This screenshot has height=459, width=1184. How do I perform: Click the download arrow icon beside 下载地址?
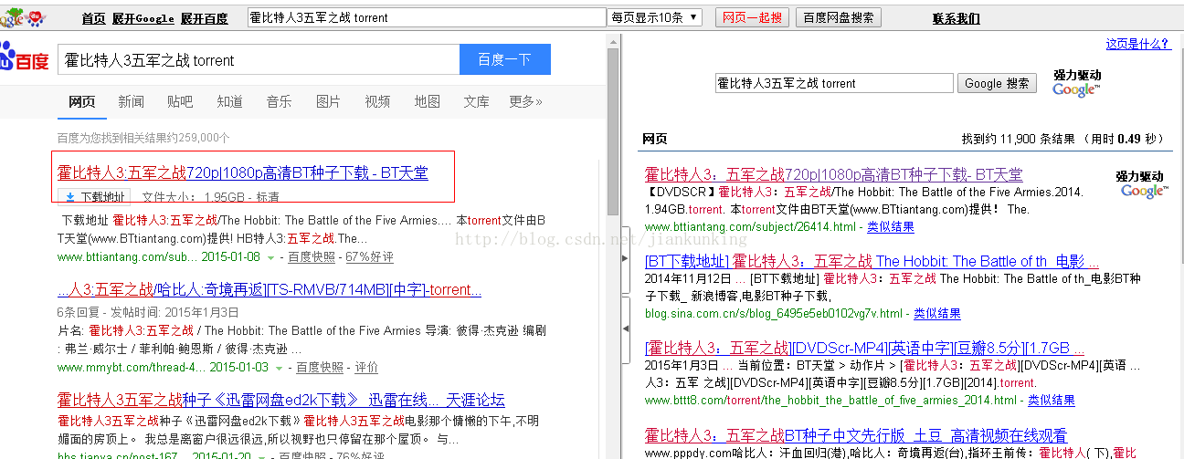point(69,196)
